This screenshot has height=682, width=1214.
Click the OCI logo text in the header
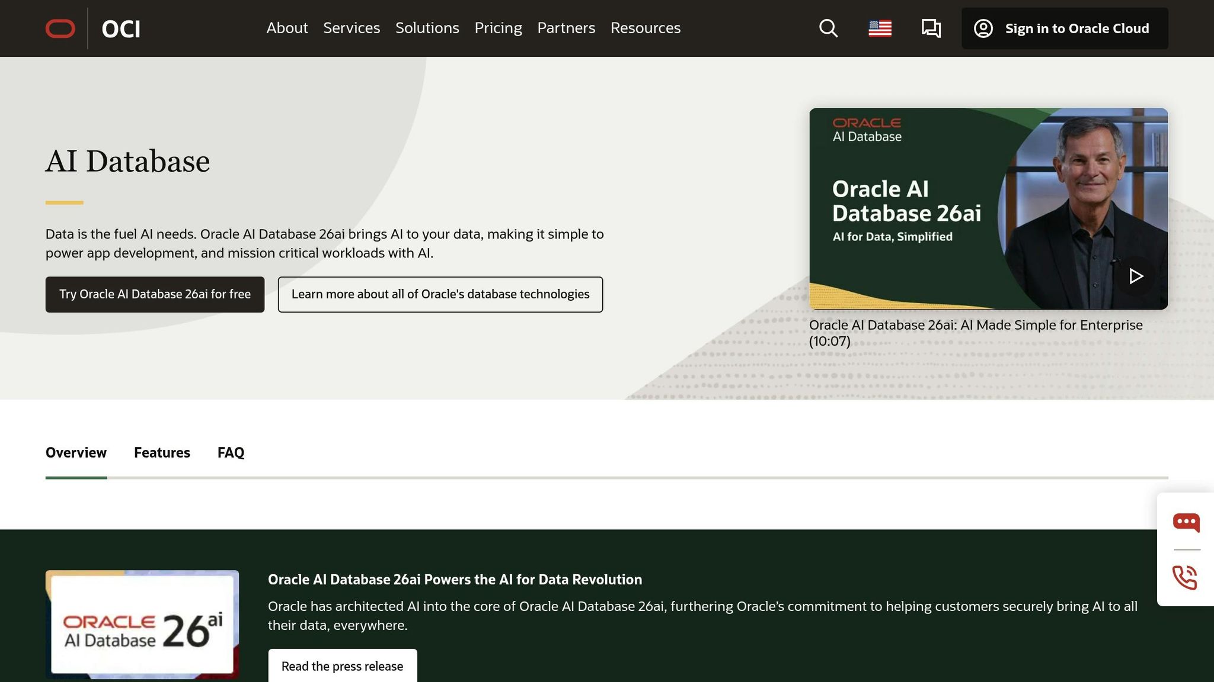click(x=121, y=28)
